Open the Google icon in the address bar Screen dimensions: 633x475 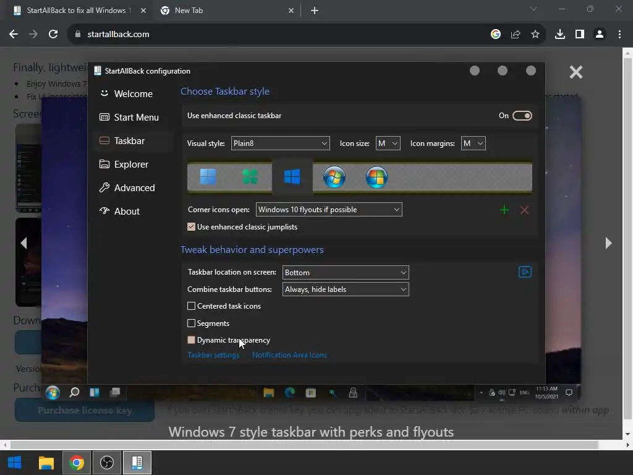point(496,35)
